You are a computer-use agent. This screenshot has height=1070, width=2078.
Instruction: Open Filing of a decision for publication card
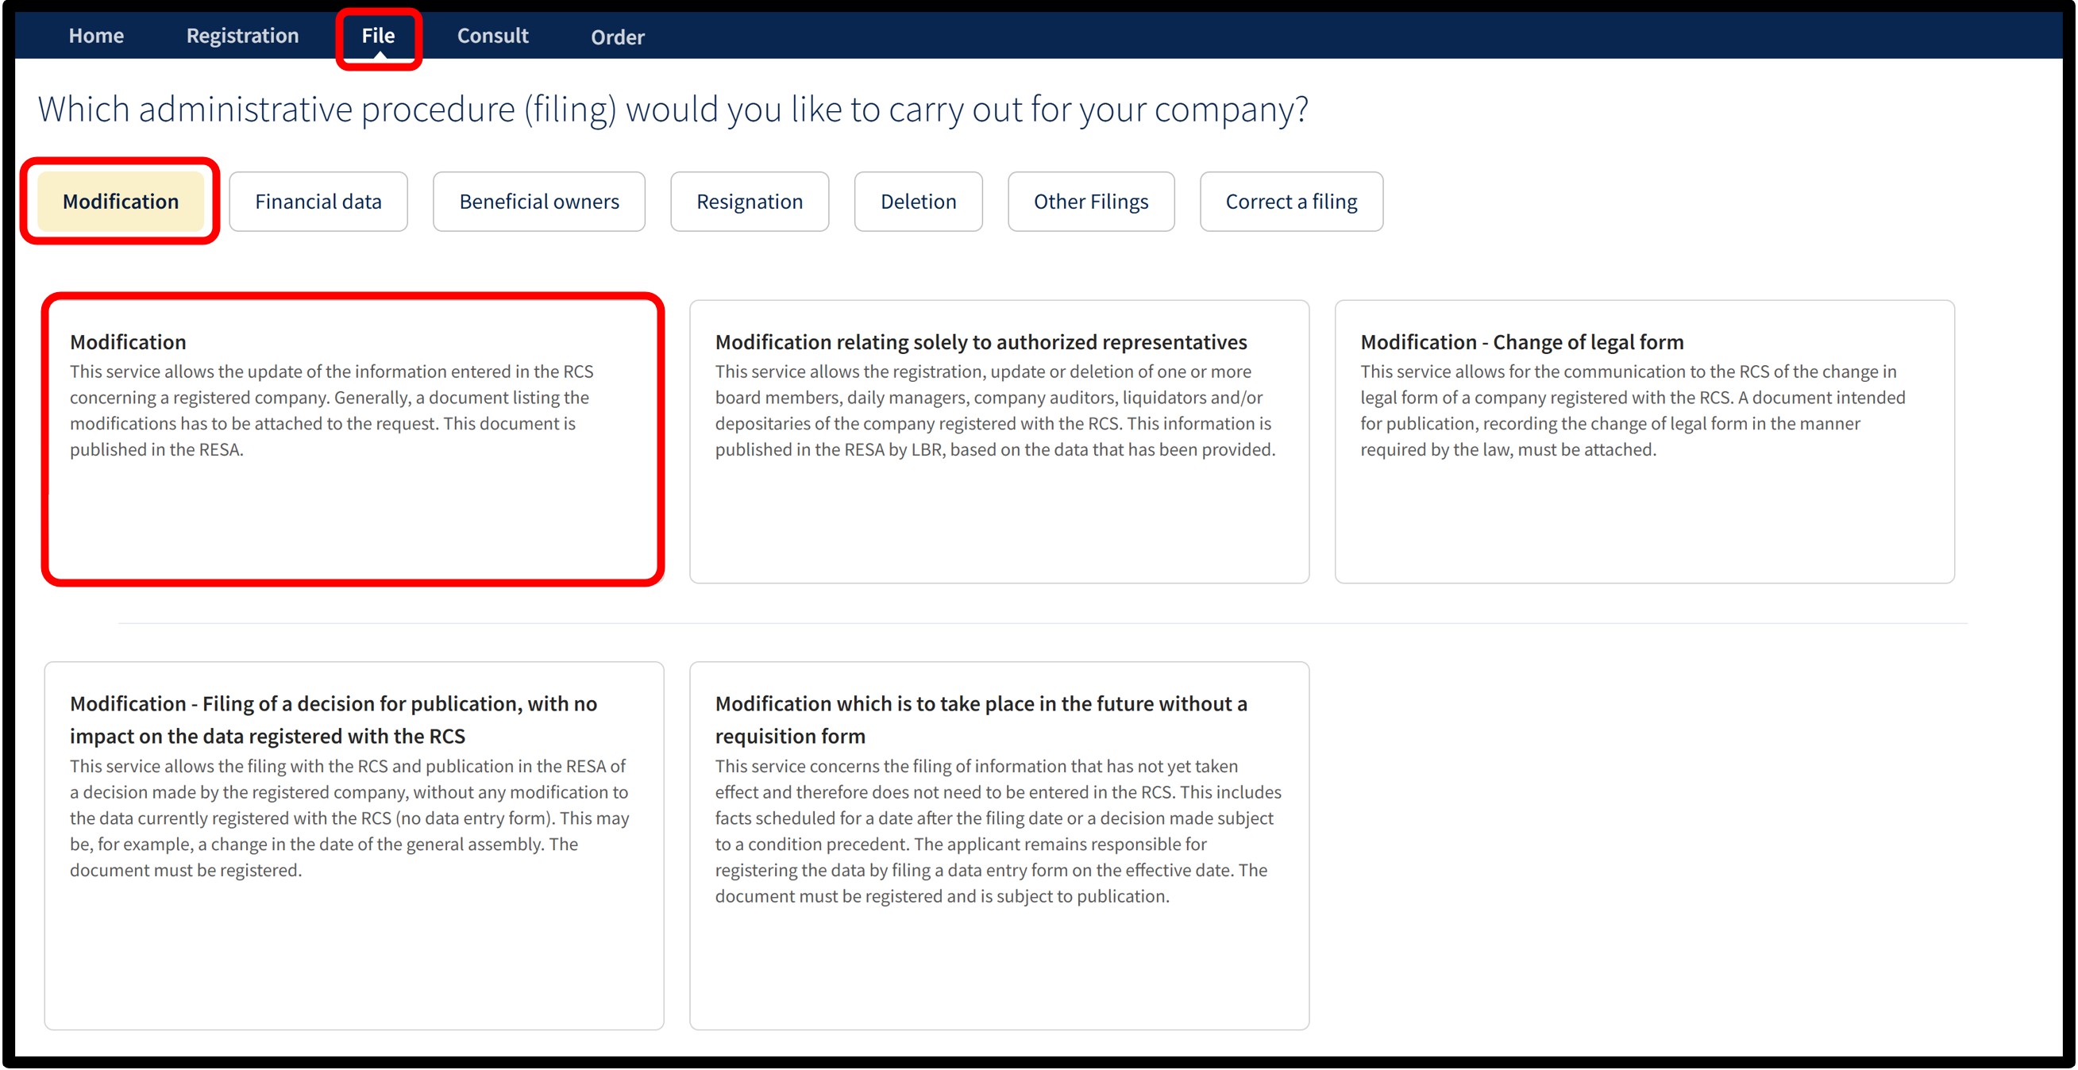click(354, 845)
